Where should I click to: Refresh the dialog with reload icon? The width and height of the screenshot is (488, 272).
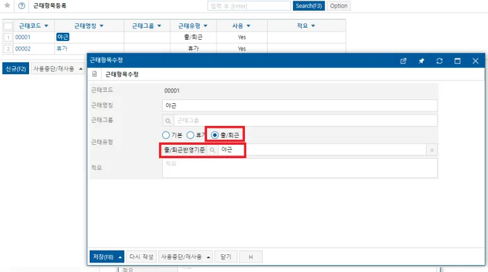coord(439,61)
